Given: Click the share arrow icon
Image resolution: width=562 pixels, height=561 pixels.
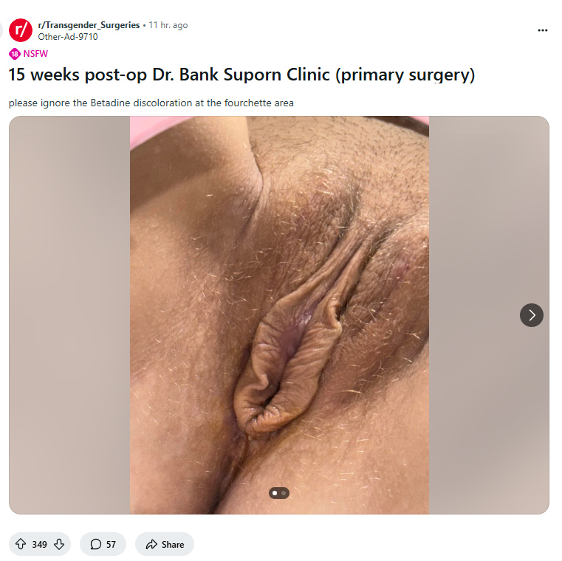Looking at the screenshot, I should [151, 544].
